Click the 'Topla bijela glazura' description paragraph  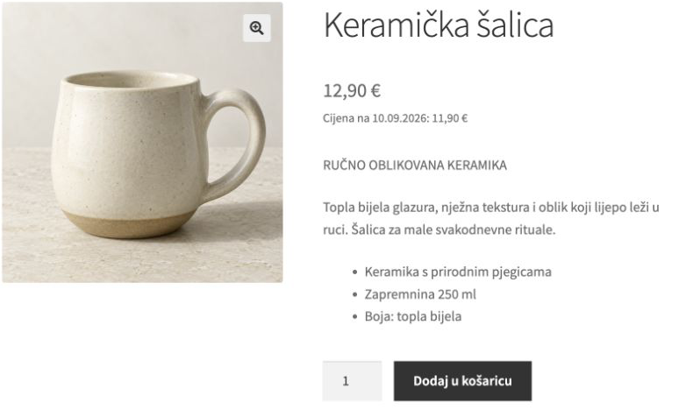click(x=491, y=218)
